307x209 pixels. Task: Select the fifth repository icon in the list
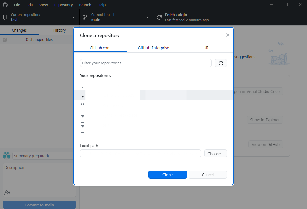(x=83, y=125)
